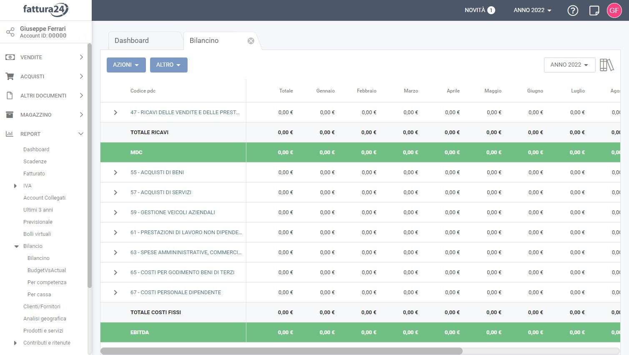
Task: Expand row 67 Costi personale dipendente
Action: (115, 292)
